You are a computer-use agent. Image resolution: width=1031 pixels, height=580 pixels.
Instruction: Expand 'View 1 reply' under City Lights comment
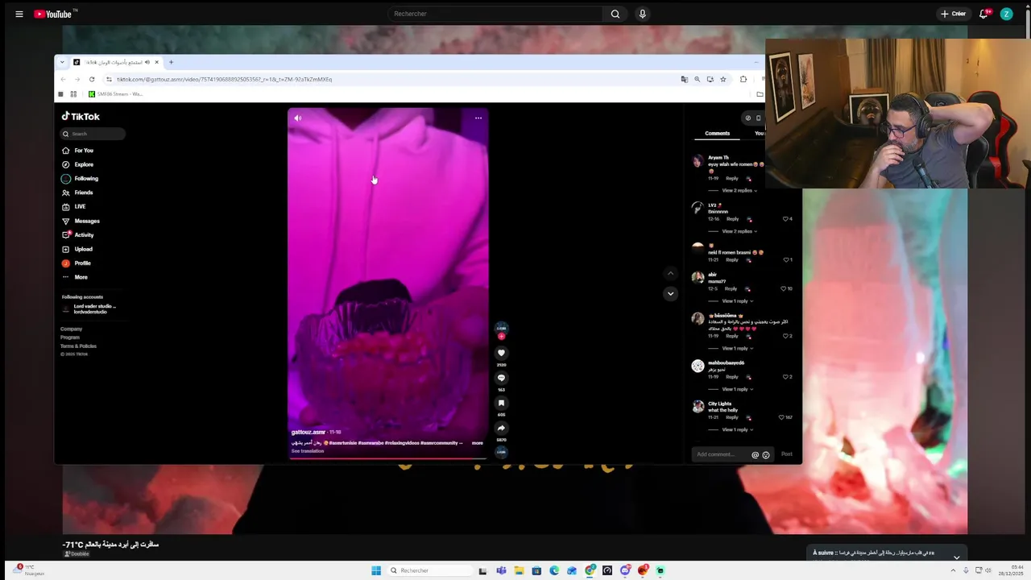(737, 429)
